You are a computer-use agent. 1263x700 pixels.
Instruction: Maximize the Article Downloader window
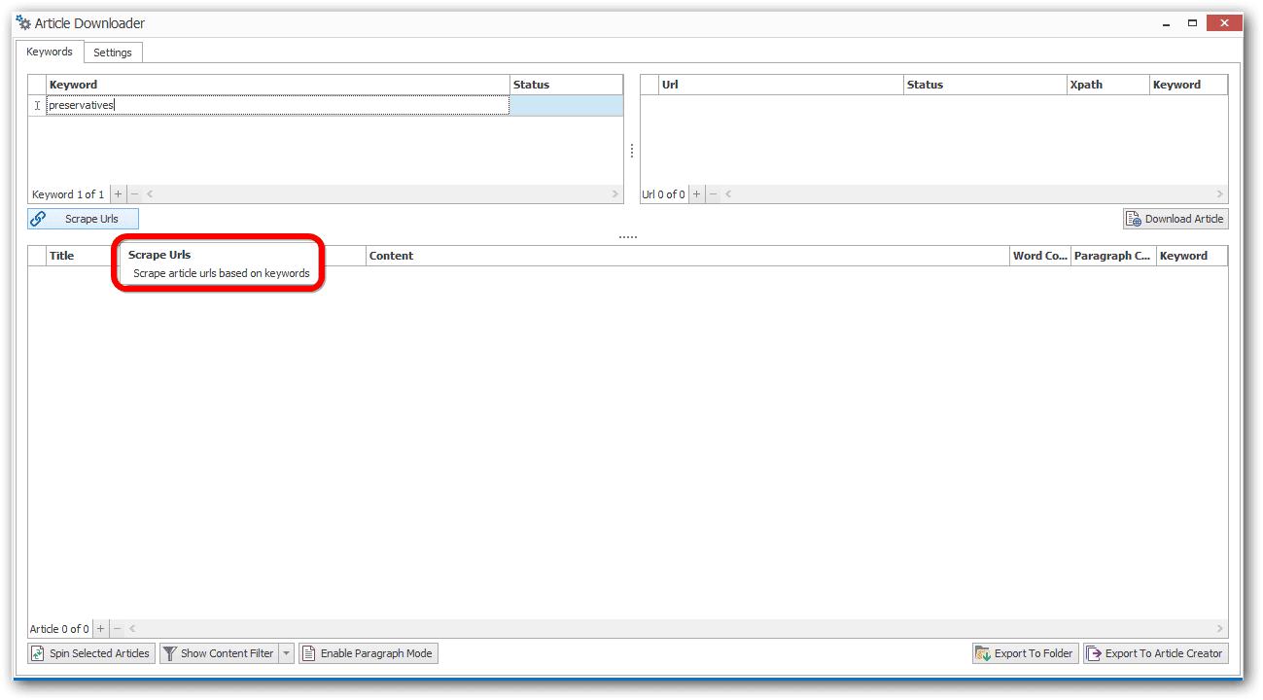[1192, 22]
